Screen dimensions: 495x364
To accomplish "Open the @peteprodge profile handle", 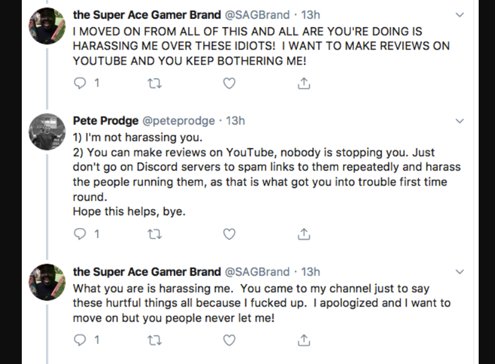I will click(179, 121).
